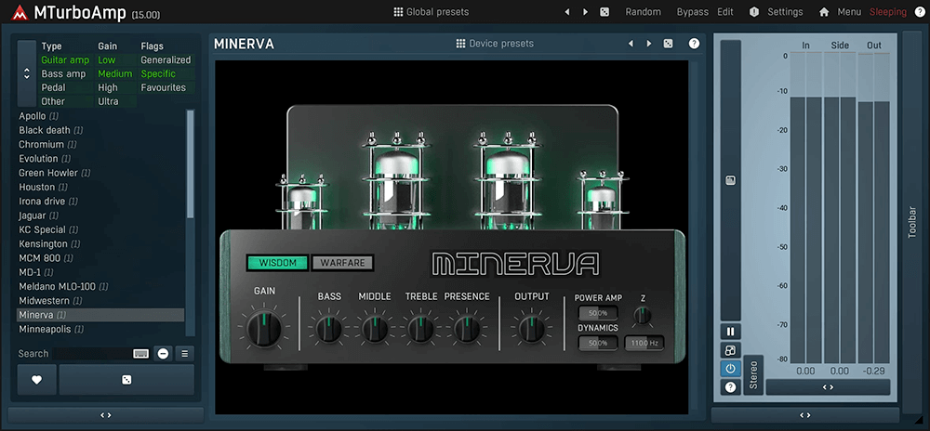Toggle the Pedal type filter

tap(53, 87)
